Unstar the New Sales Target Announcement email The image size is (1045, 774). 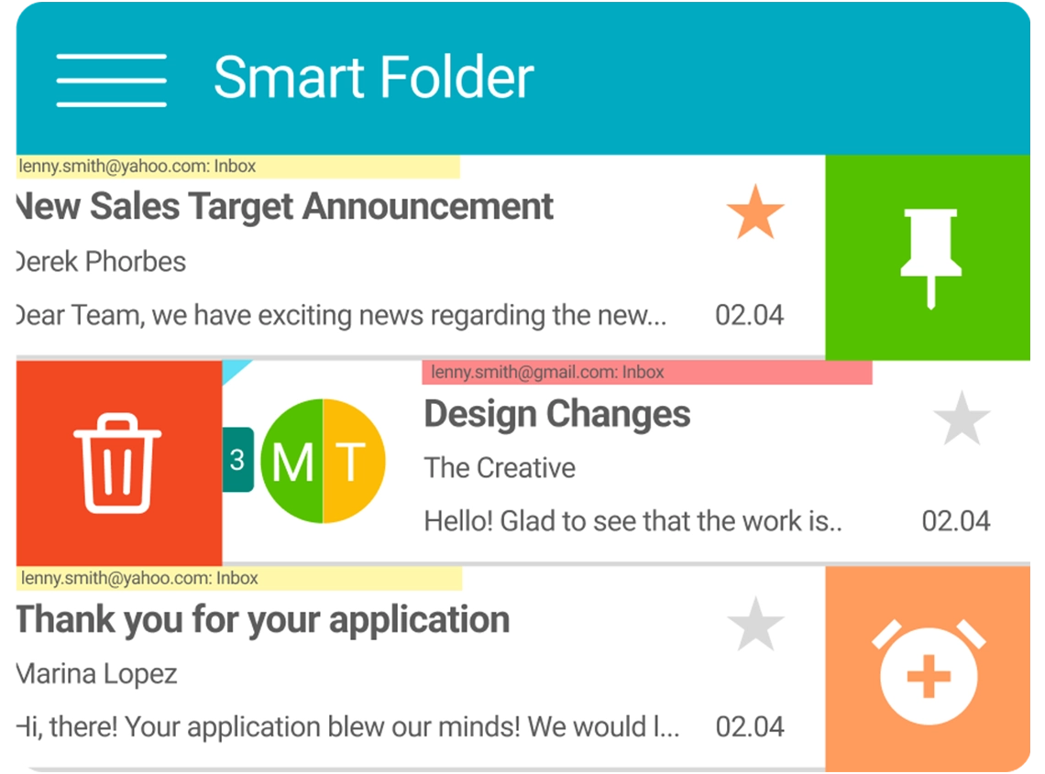pyautogui.click(x=755, y=212)
